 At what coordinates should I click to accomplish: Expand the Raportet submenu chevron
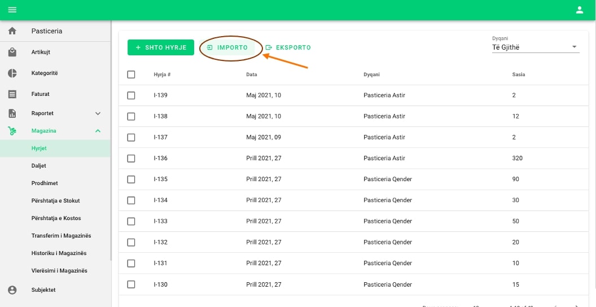(x=98, y=113)
